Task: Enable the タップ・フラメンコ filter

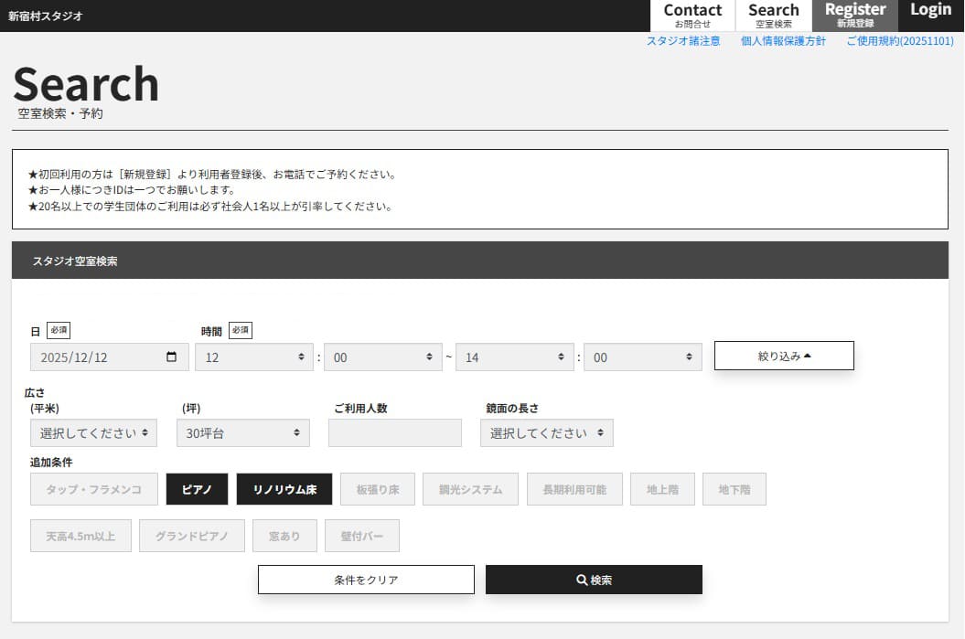Action: click(x=94, y=489)
